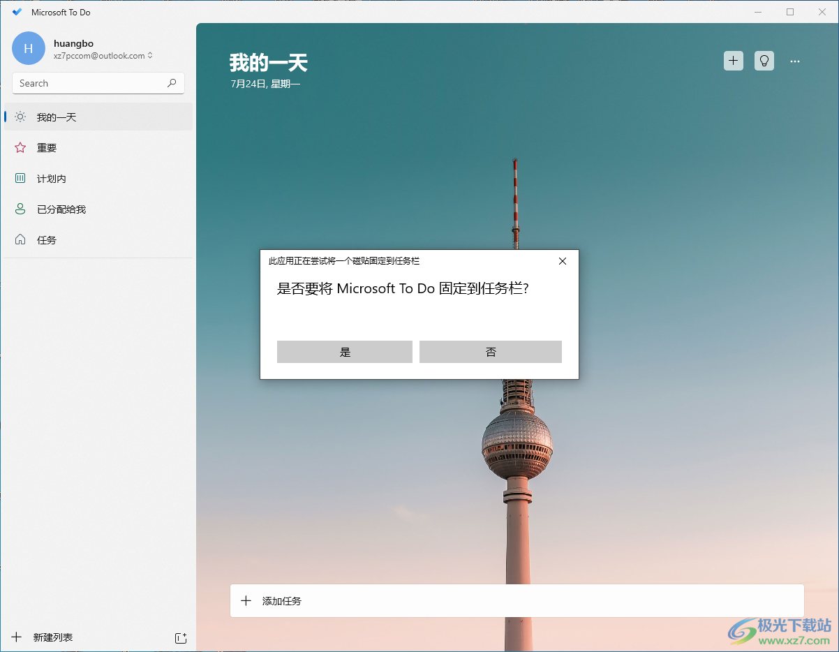Close the pin-to-taskbar dialog
839x652 pixels.
pos(563,261)
